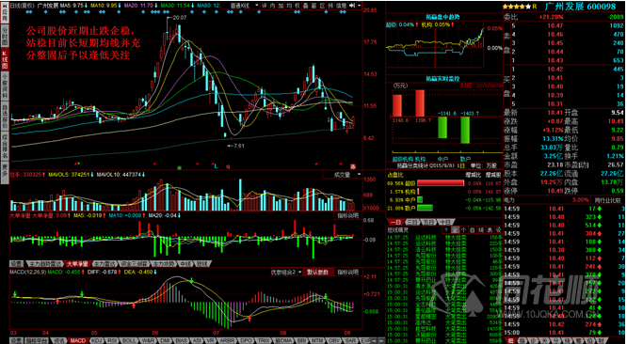This screenshot has width=627, height=344.
Task: Click the 信息 toolbar icon
Action: (341, 6)
